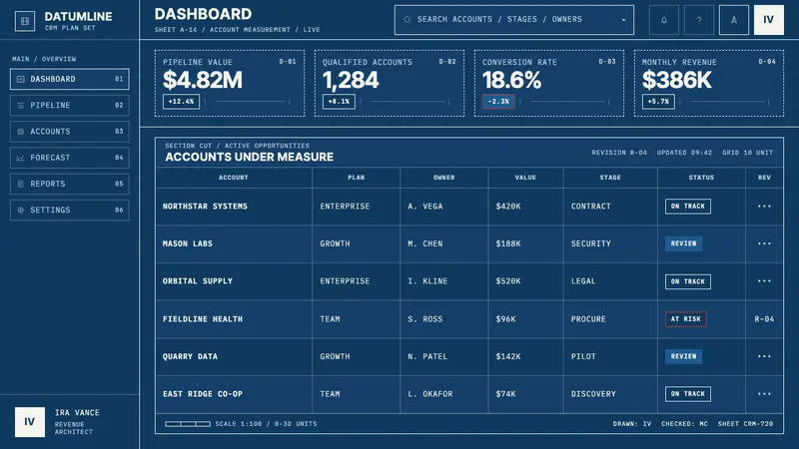The image size is (799, 449).
Task: Click +12.4% change chip on Pipeline Value
Action: click(x=182, y=102)
